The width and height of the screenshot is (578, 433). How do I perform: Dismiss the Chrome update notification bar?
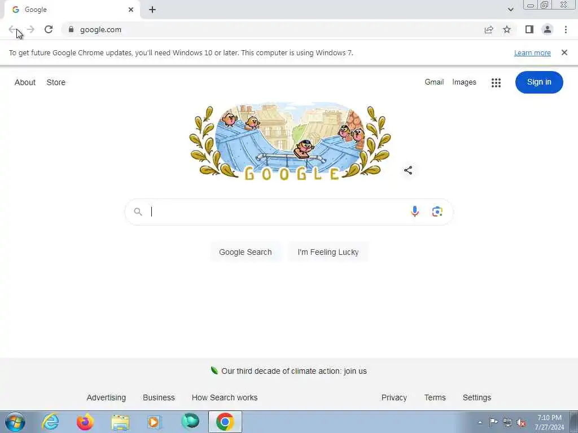click(x=564, y=52)
